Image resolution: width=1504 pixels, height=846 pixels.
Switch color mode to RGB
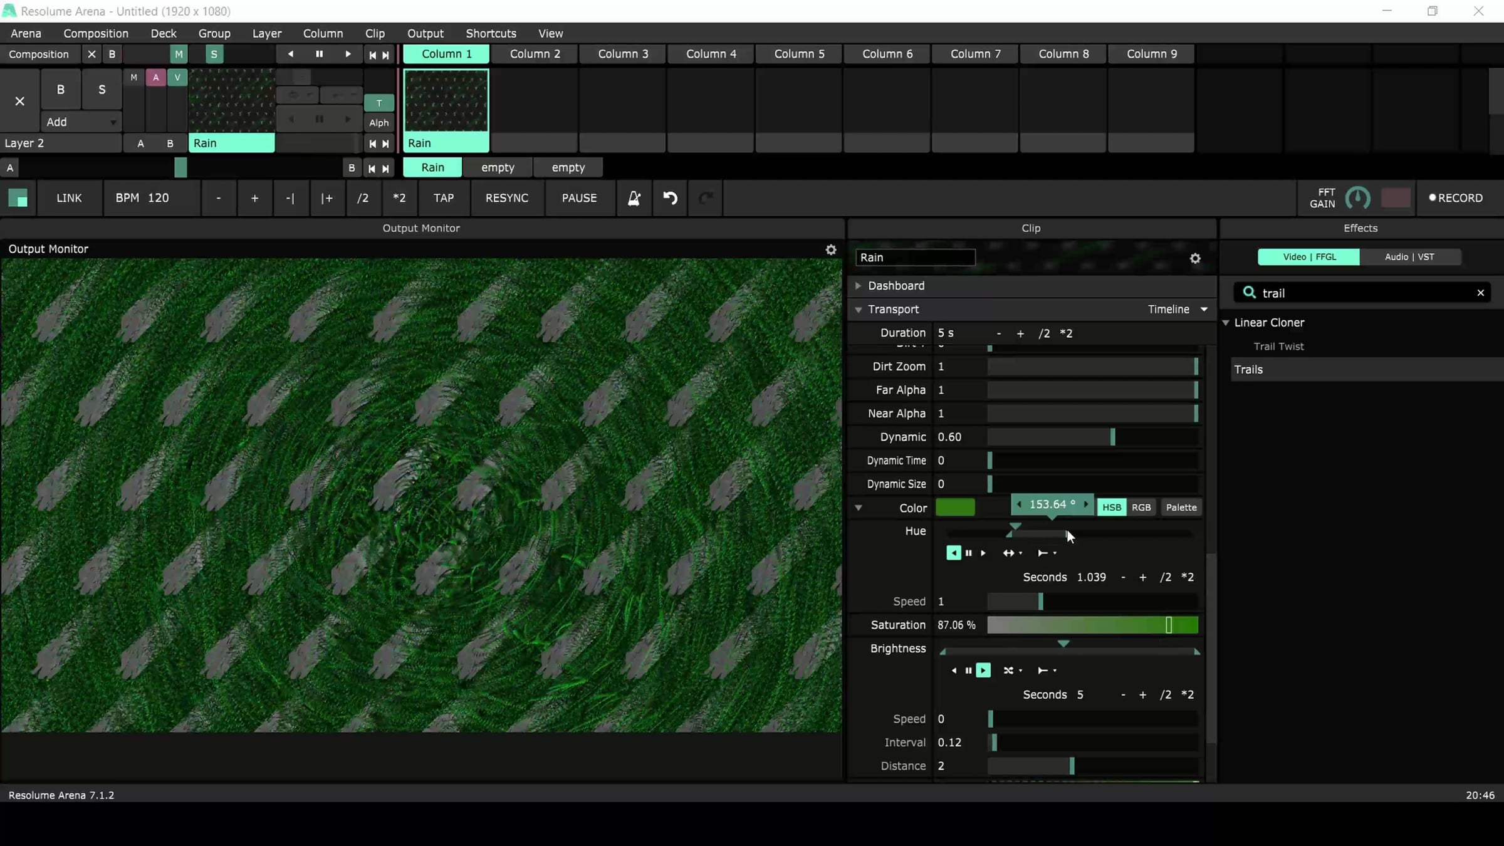[1141, 508]
